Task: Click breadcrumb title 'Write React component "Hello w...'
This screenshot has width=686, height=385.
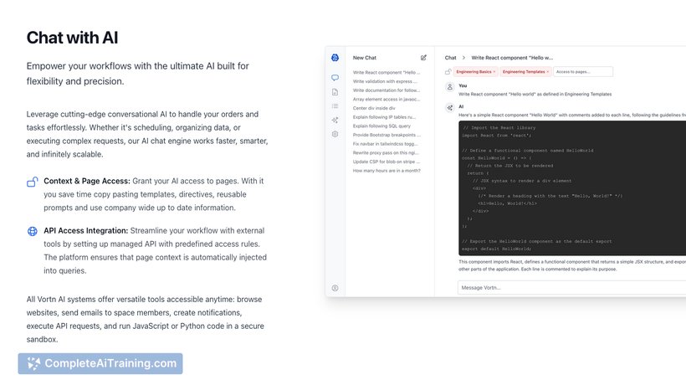Action: tap(512, 58)
